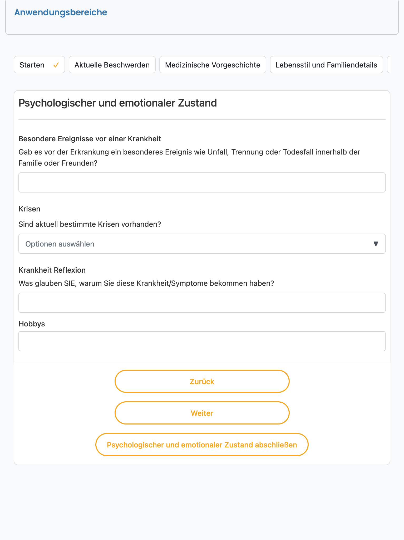Focus the Krankheit Reflexion input field
Image resolution: width=404 pixels, height=540 pixels.
click(202, 303)
